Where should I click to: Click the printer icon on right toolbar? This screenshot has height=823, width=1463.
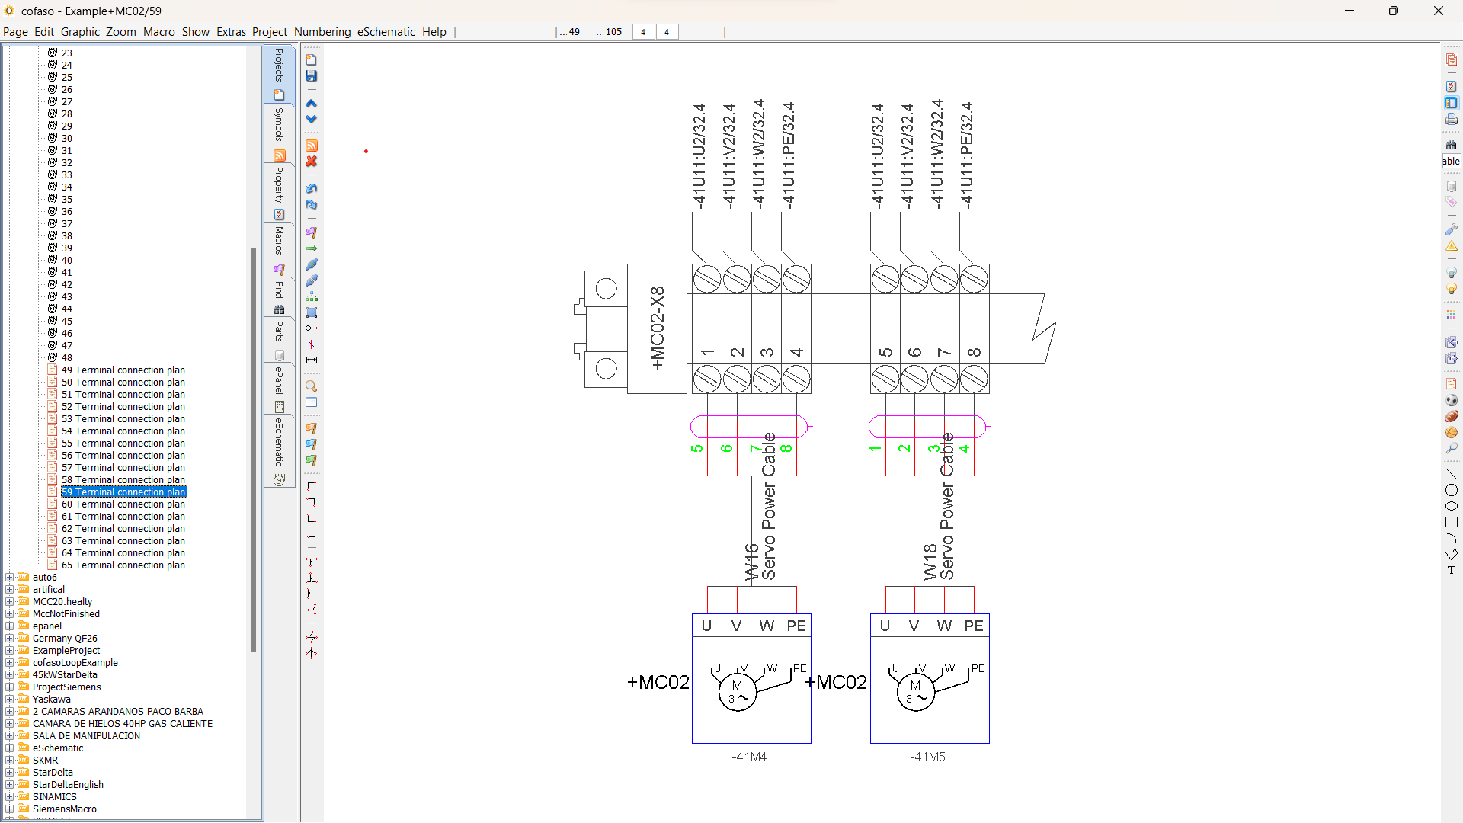[1451, 120]
